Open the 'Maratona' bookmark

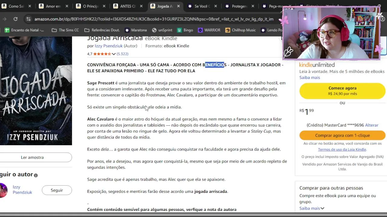136,30
